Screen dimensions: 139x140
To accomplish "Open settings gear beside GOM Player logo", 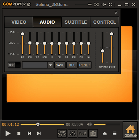I will [29, 4].
